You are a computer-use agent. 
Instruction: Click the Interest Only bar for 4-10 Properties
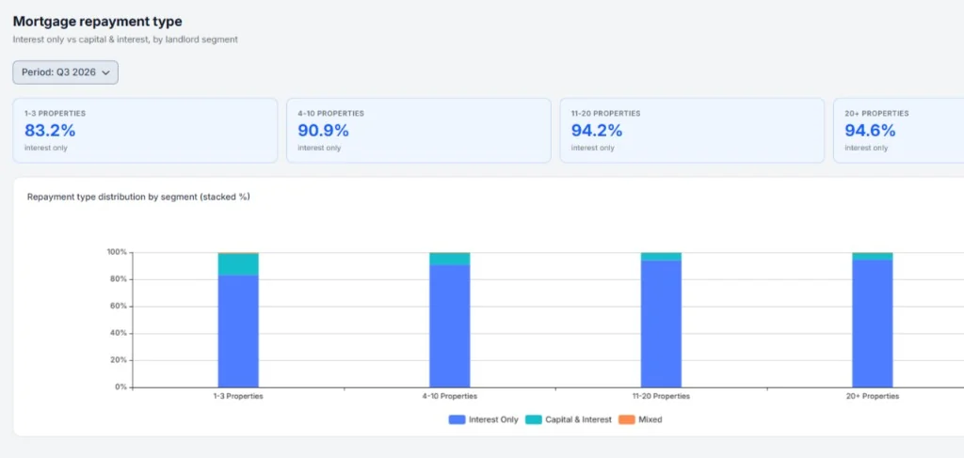449,326
